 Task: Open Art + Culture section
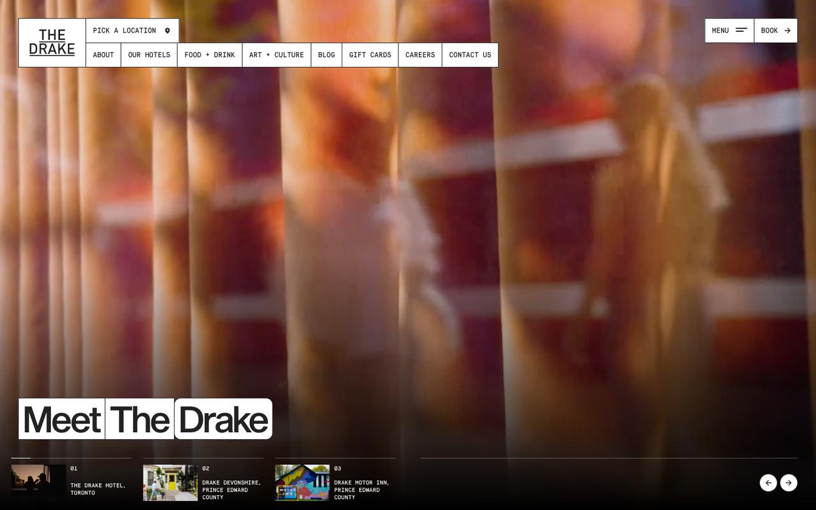click(x=277, y=55)
